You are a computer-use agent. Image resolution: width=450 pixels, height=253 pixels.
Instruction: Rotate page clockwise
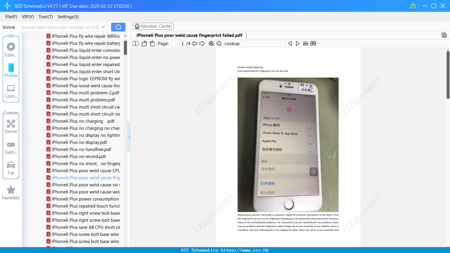click(x=152, y=43)
